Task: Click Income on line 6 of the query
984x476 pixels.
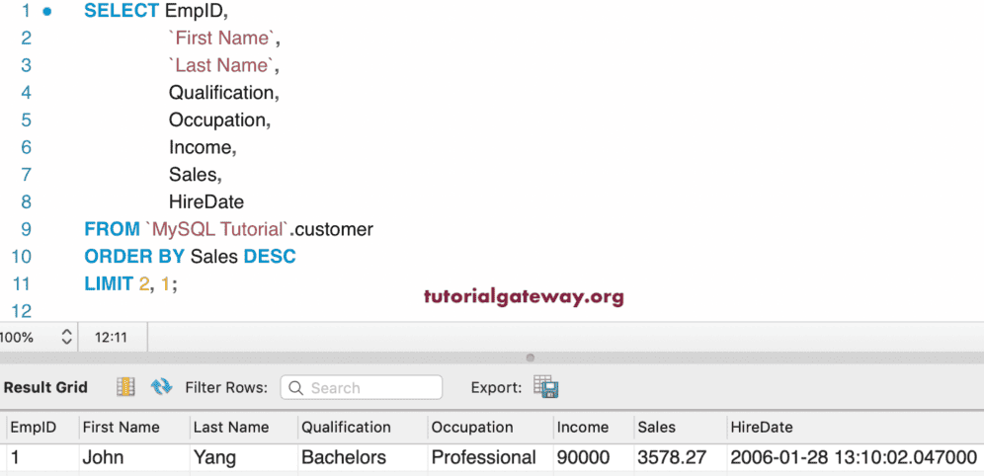Action: tap(203, 147)
